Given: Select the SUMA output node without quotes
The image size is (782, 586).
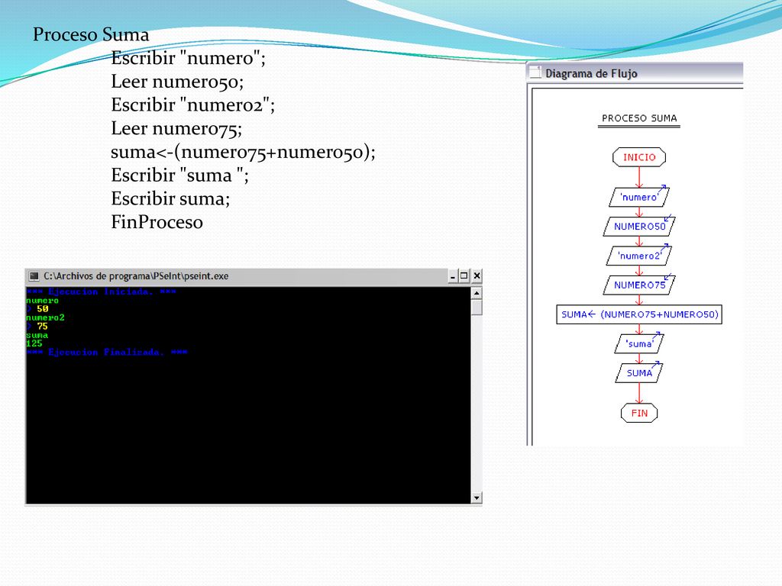Looking at the screenshot, I should 639,373.
